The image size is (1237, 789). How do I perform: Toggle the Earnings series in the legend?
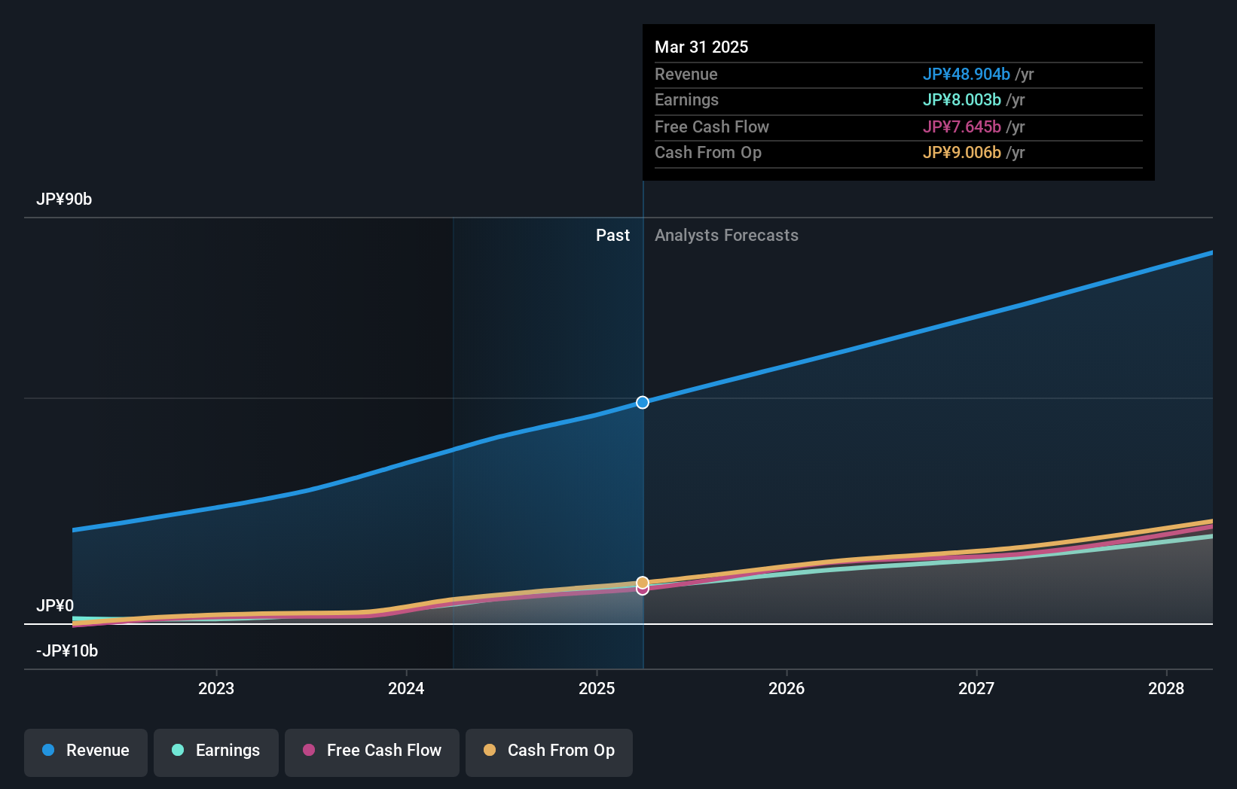216,752
